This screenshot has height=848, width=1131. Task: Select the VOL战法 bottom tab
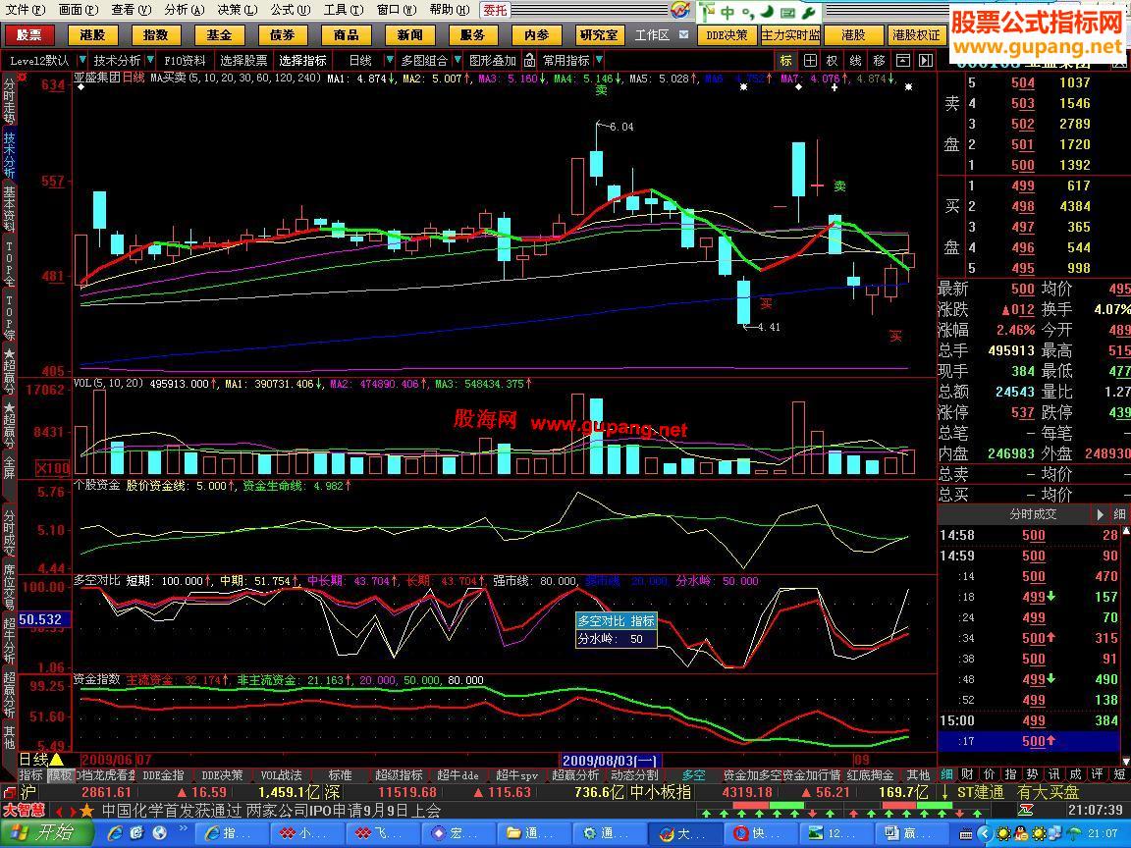coord(282,775)
